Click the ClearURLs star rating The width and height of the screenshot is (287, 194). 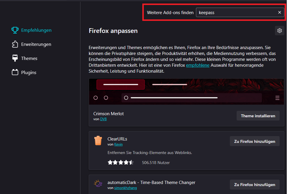pyautogui.click(x=121, y=162)
